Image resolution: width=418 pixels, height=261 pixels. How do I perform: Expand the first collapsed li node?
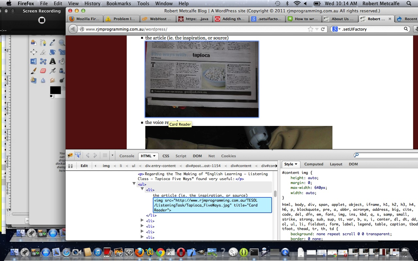point(142,221)
